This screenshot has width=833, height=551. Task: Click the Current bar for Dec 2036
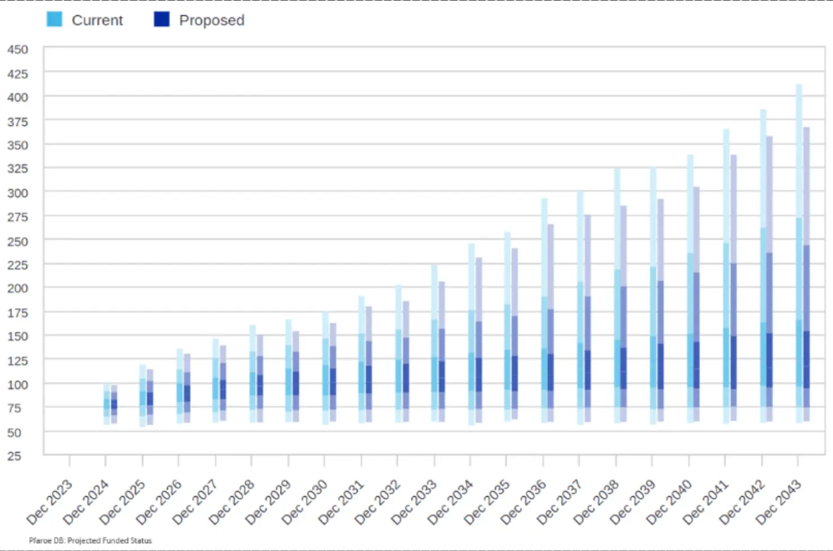click(544, 311)
